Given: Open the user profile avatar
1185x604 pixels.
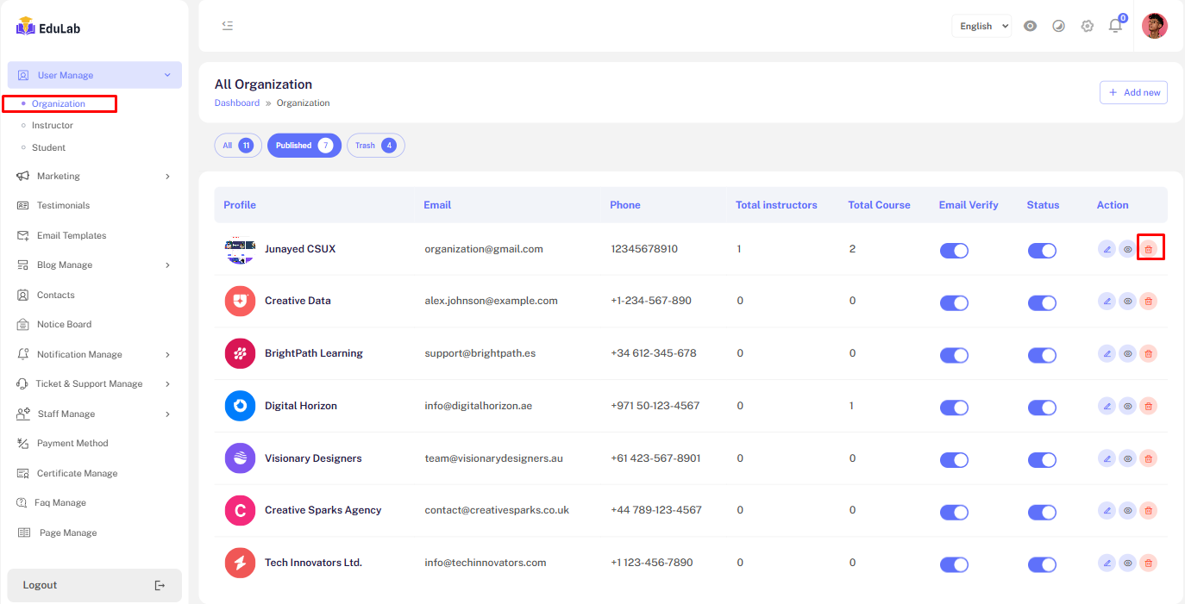Looking at the screenshot, I should pos(1154,26).
